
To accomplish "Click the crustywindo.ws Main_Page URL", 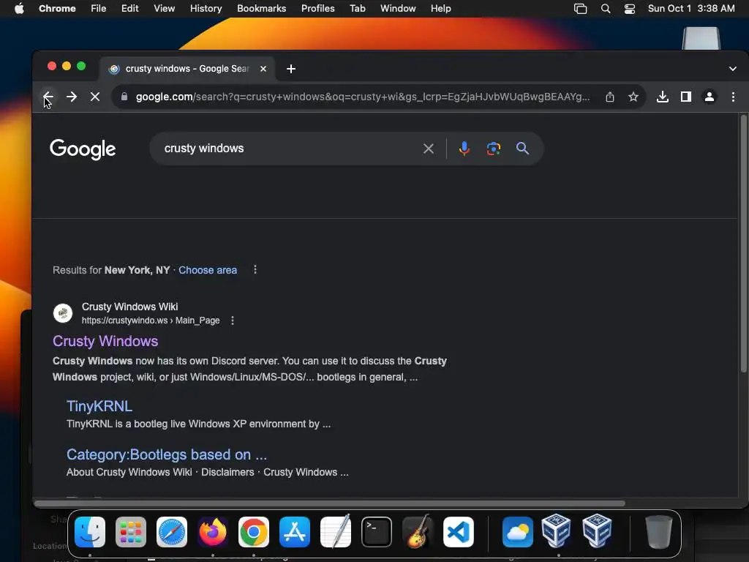I will (151, 321).
